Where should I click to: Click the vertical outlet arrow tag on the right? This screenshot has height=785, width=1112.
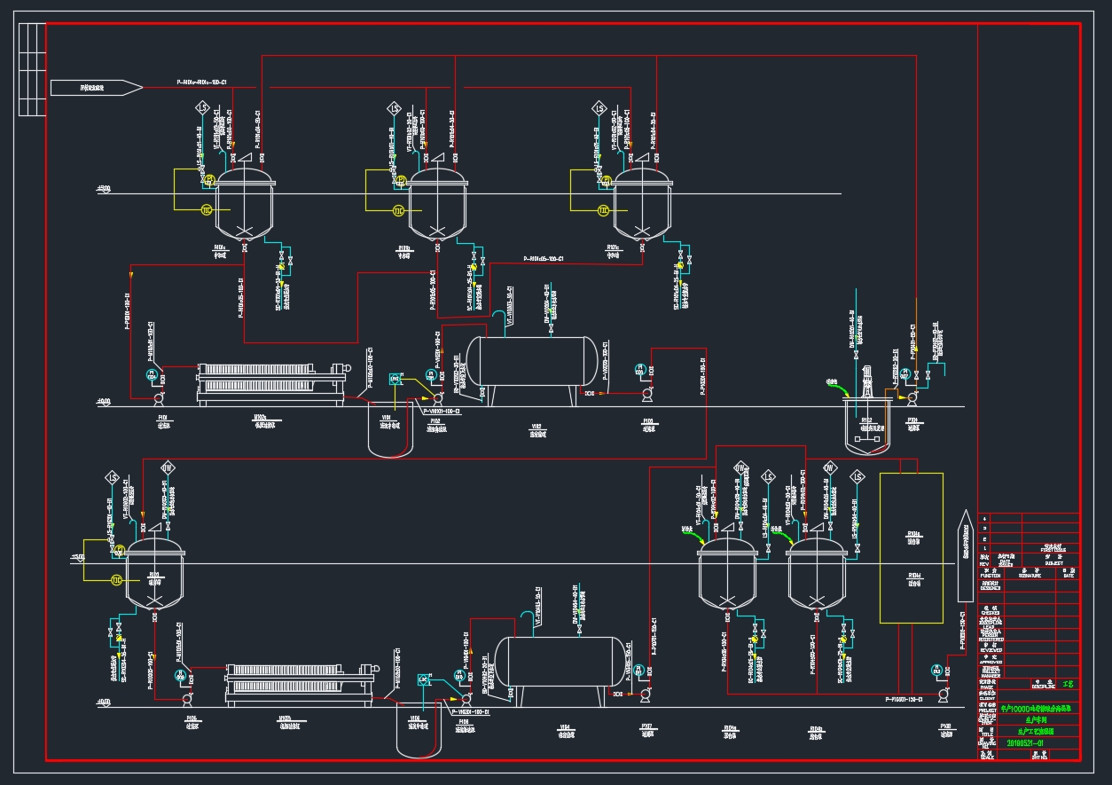(x=965, y=555)
